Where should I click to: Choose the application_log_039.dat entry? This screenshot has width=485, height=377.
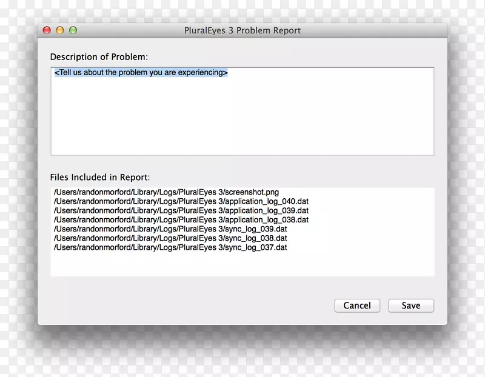(x=181, y=210)
